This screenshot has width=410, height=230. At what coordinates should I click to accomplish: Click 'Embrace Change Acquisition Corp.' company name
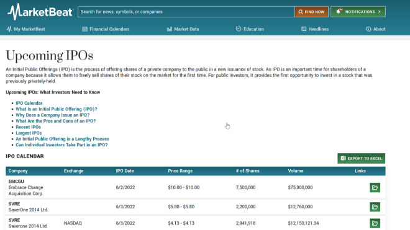pyautogui.click(x=25, y=190)
